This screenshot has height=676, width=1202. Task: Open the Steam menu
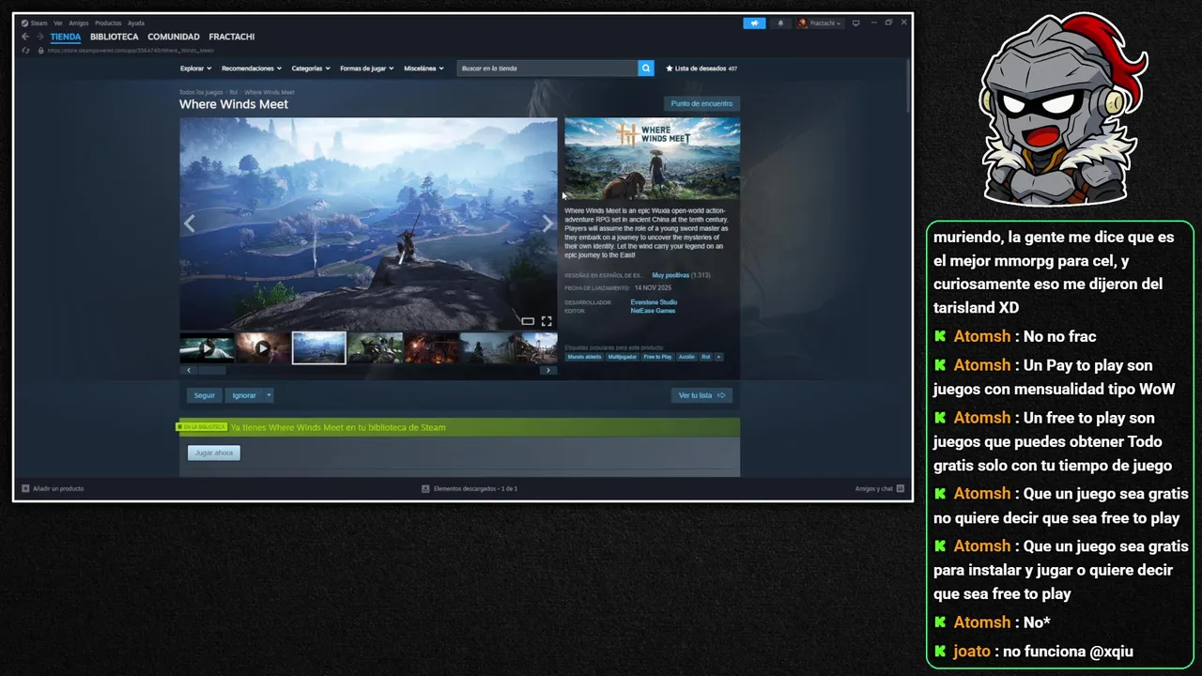pyautogui.click(x=35, y=23)
